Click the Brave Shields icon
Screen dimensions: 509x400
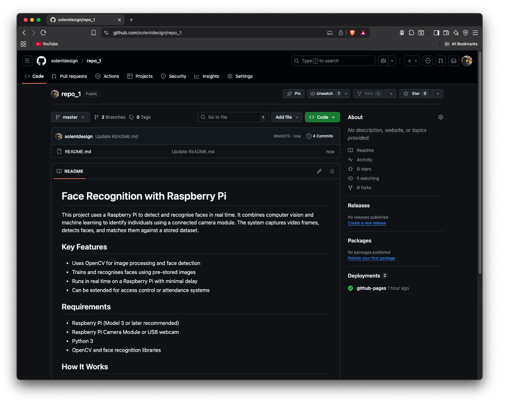tap(352, 33)
